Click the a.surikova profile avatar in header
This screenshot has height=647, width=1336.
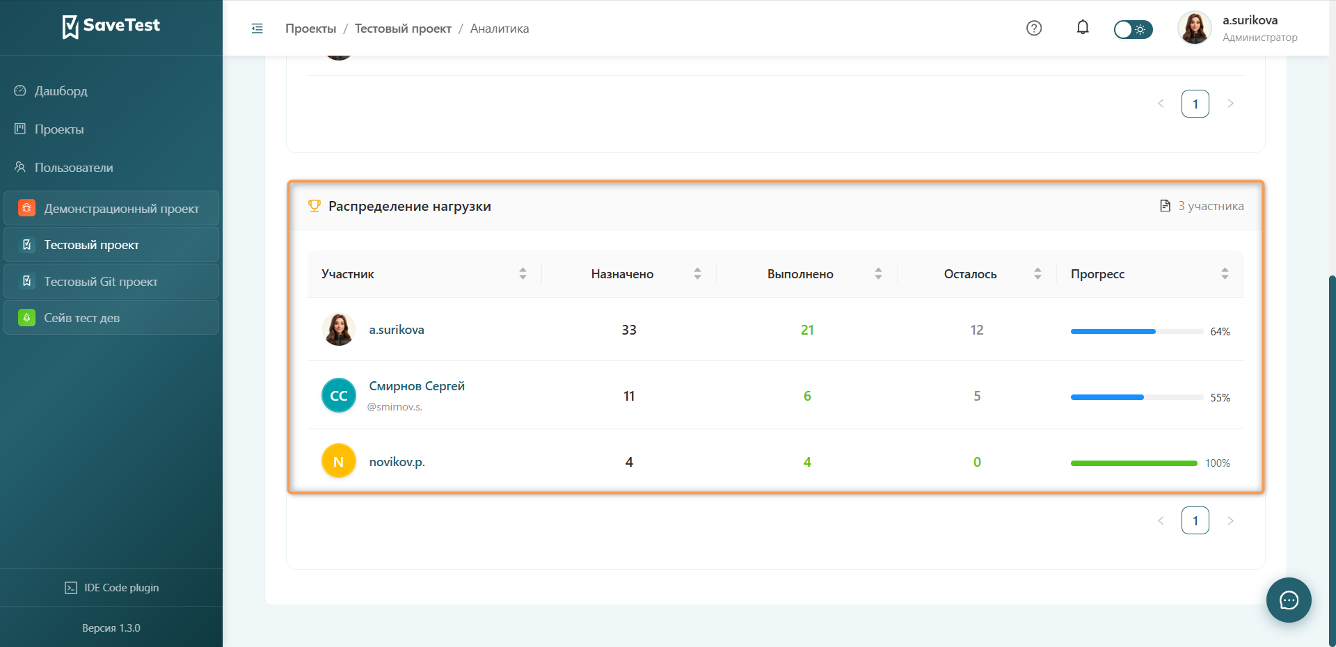click(1195, 28)
